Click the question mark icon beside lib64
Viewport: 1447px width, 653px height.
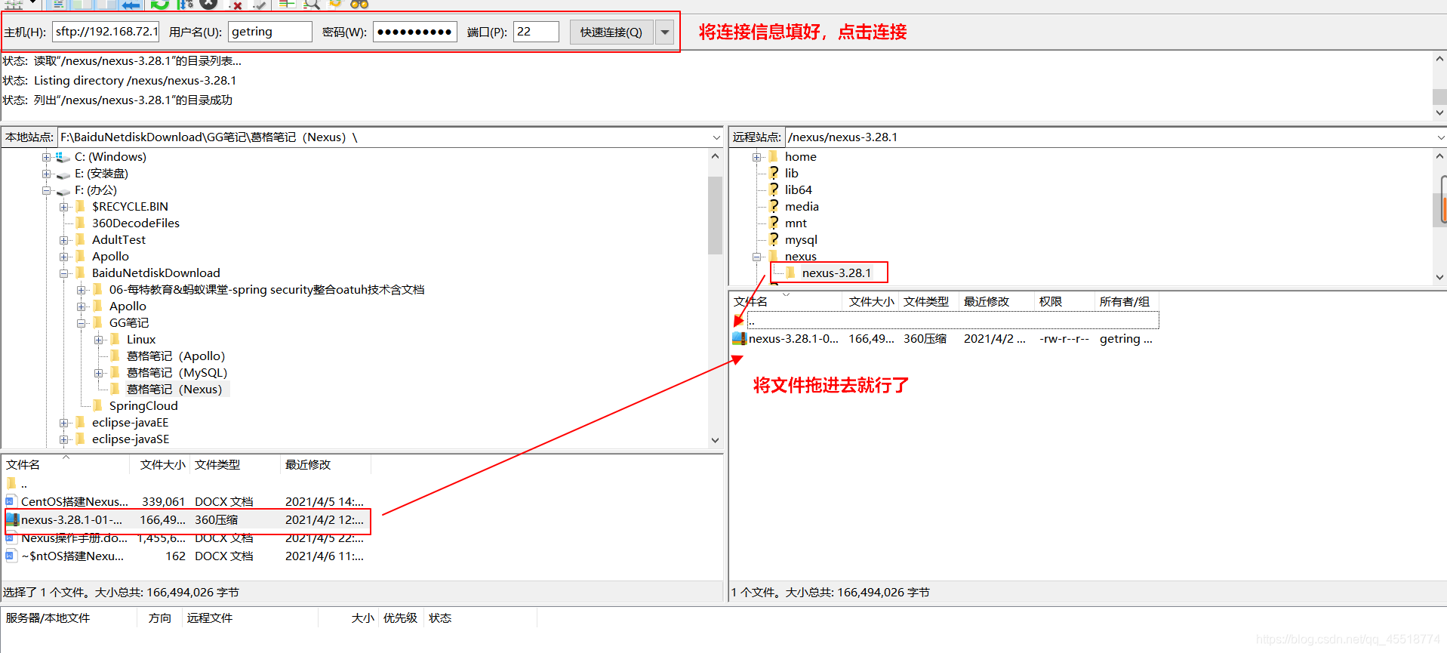(774, 189)
